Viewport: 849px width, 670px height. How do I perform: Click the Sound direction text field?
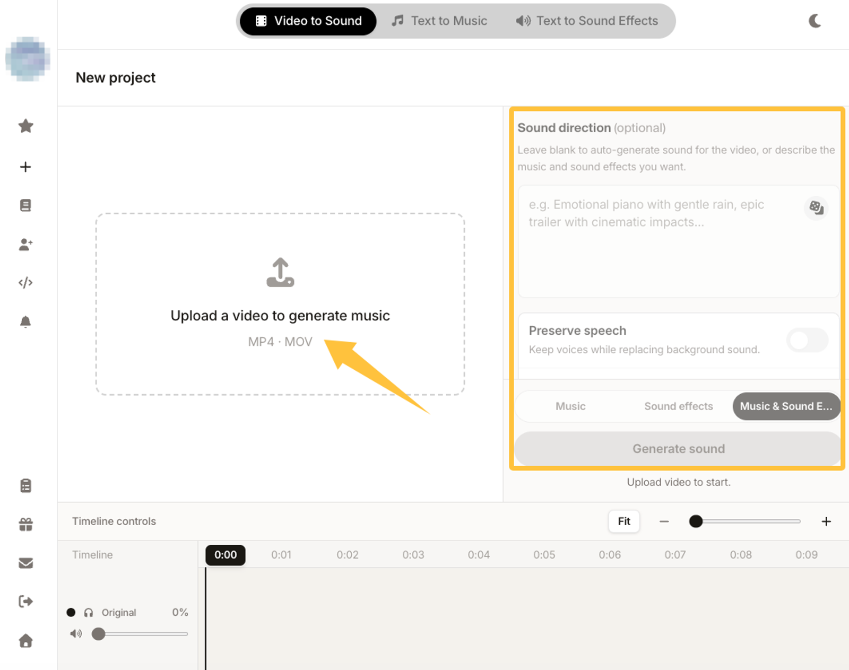[678, 241]
